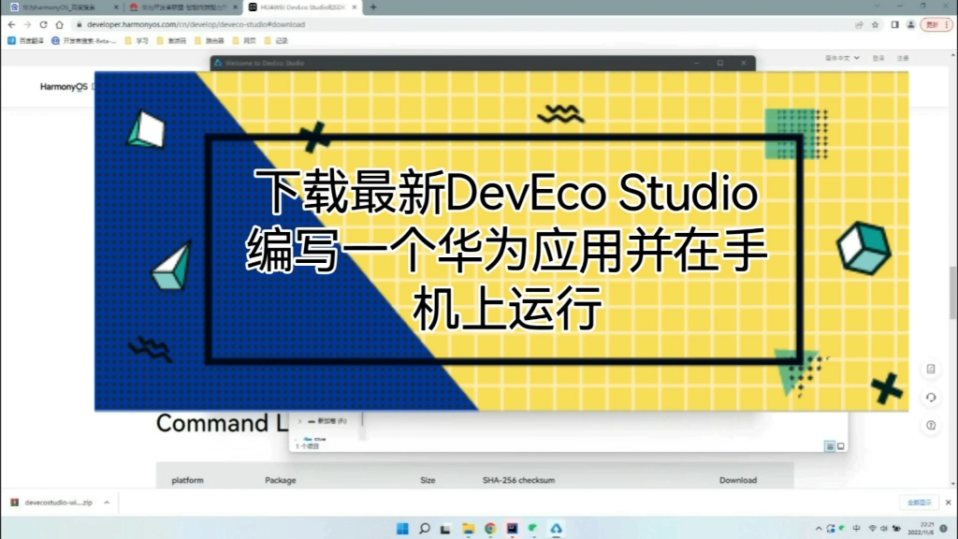Viewport: 958px width, 539px height.
Task: Maximize the Welcome to DevEco Studio window
Action: (720, 63)
